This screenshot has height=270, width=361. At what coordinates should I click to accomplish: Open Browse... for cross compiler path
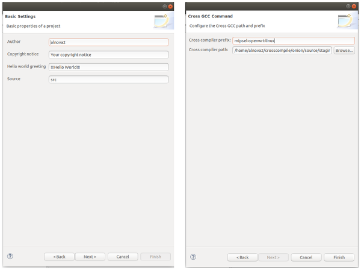point(344,50)
